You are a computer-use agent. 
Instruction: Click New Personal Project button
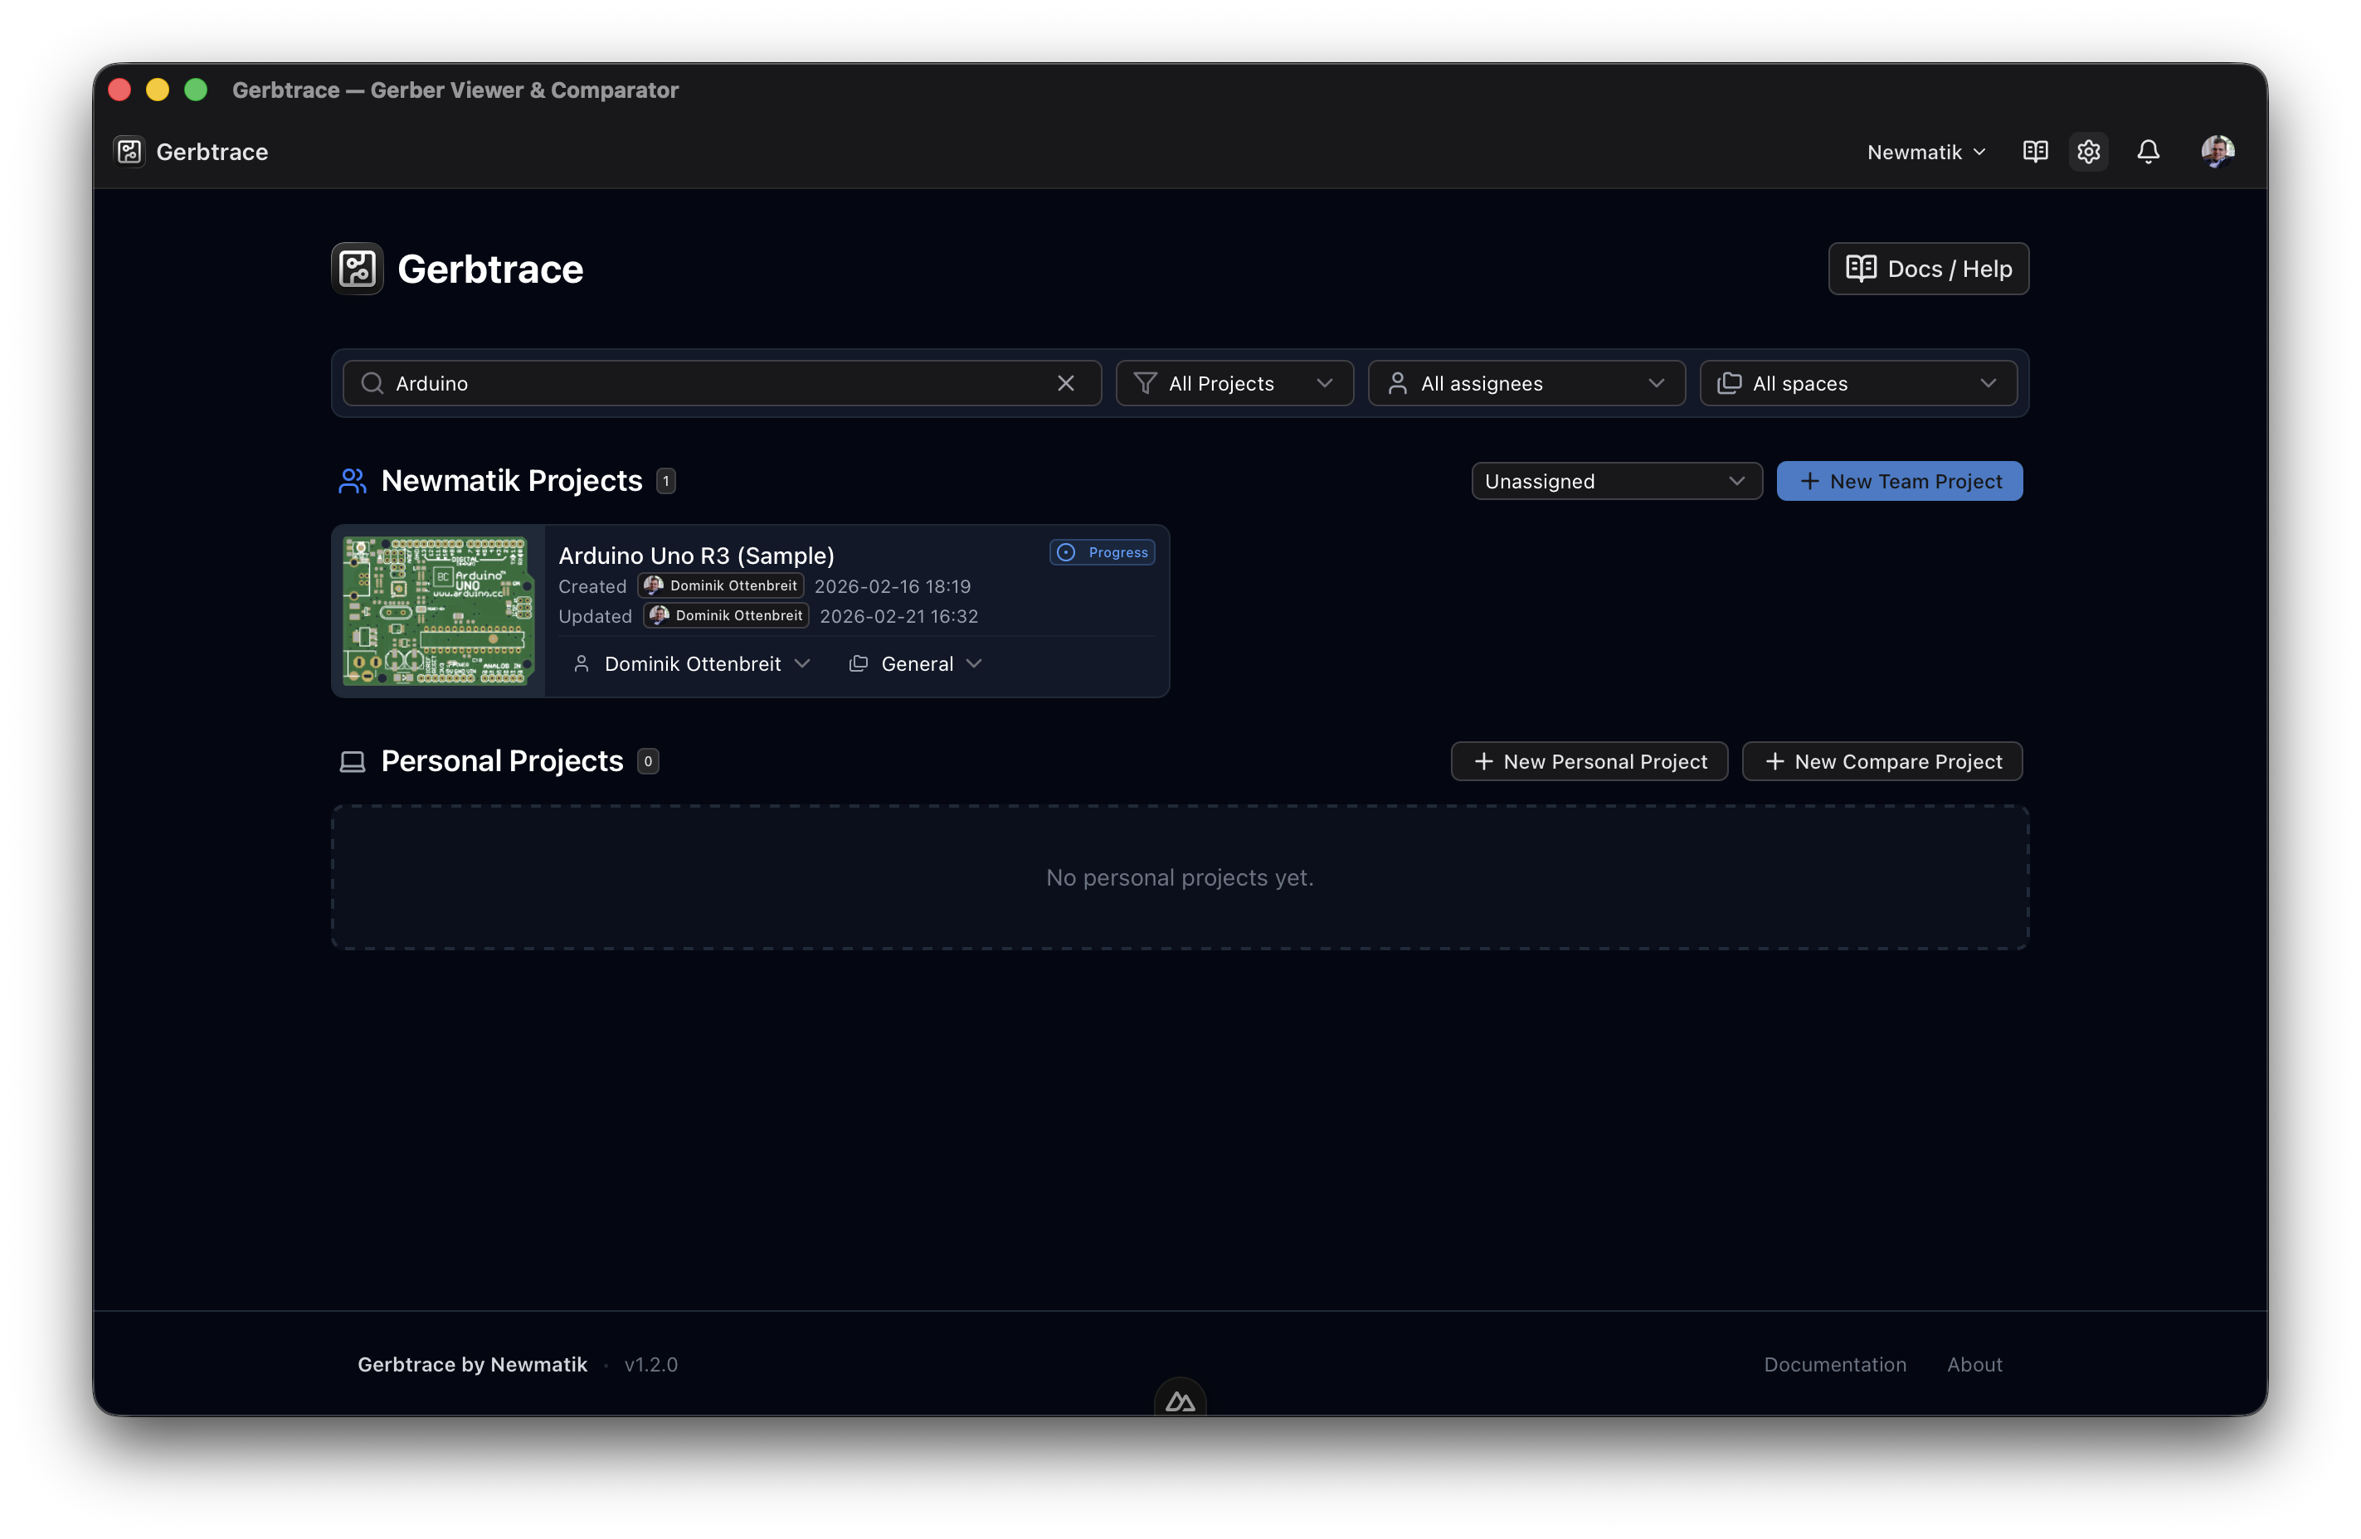1589,761
